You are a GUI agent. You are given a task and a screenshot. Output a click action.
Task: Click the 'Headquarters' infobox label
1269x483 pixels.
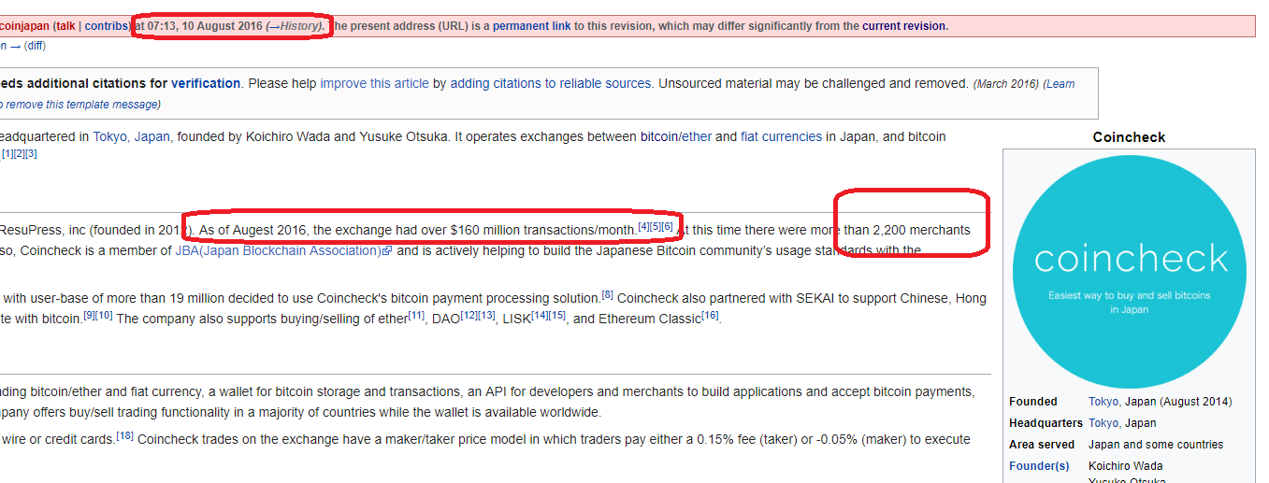[x=1045, y=423]
